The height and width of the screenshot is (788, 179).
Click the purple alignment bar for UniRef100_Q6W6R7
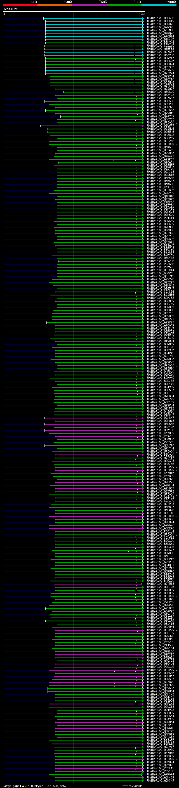point(92,126)
